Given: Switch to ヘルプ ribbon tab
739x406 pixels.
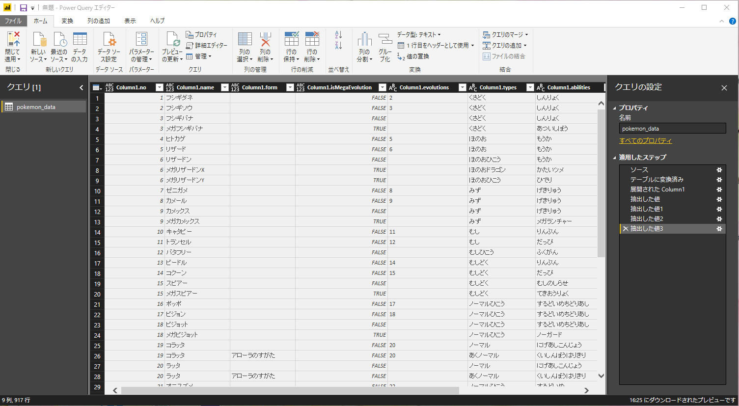Looking at the screenshot, I should [x=158, y=21].
